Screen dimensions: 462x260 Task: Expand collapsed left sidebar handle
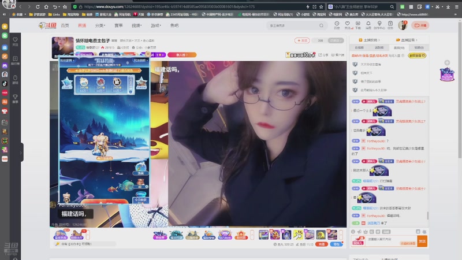[x=21, y=153]
